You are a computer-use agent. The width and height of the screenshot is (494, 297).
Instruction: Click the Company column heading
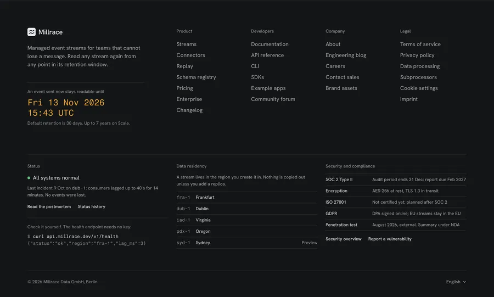335,31
